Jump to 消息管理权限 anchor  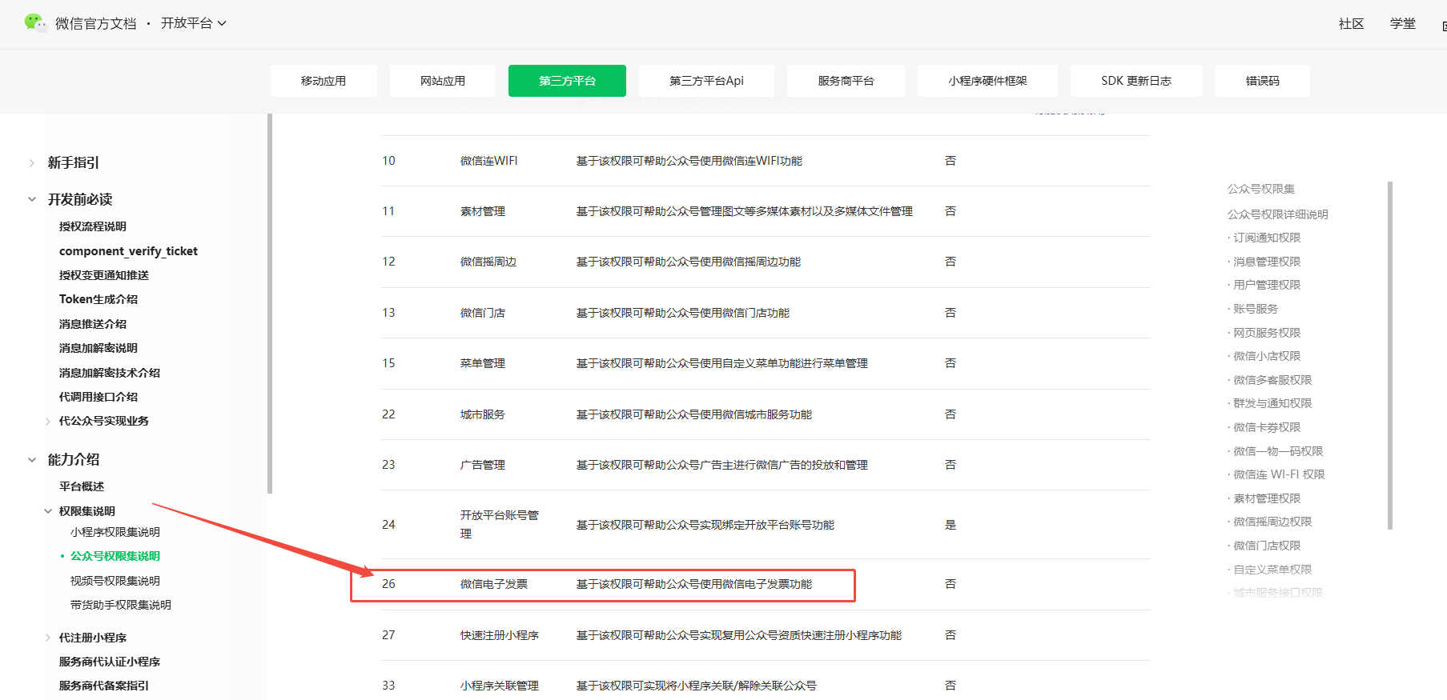1267,262
